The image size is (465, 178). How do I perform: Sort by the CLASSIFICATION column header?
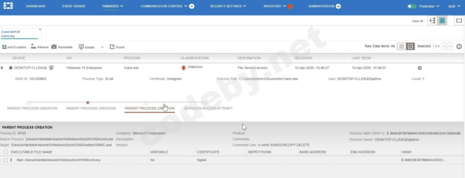coord(194,58)
